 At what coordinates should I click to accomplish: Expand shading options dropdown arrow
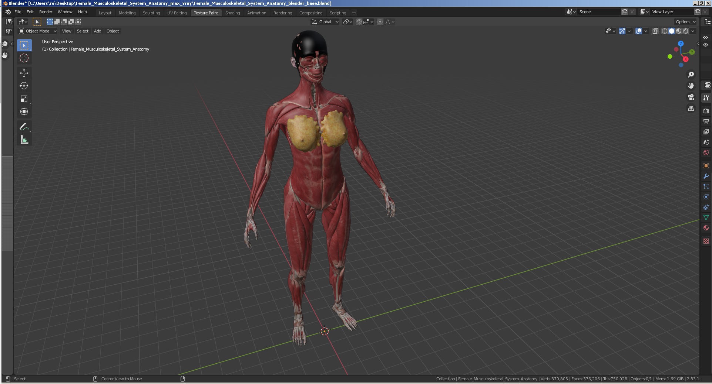pos(693,31)
